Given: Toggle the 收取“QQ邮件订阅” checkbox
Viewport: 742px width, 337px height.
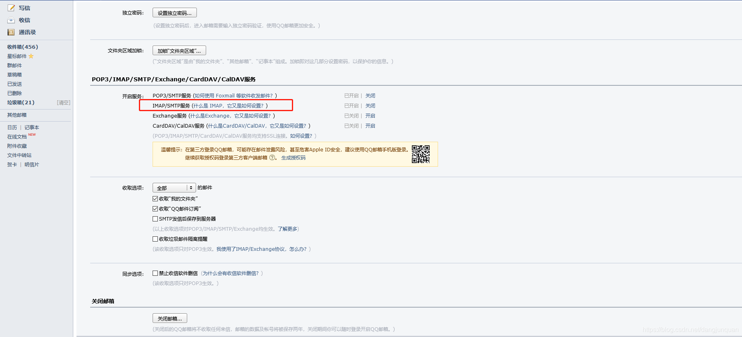Looking at the screenshot, I should pyautogui.click(x=155, y=209).
